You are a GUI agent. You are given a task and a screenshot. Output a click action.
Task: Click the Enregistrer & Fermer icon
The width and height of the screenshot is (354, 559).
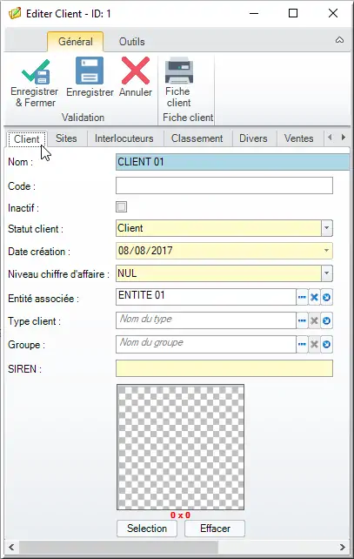point(36,71)
